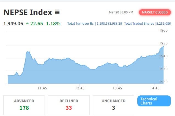Viewport: 175px width, 116px height.
Task: Click the list icon beside NEPSE Index
Action: 57,12
